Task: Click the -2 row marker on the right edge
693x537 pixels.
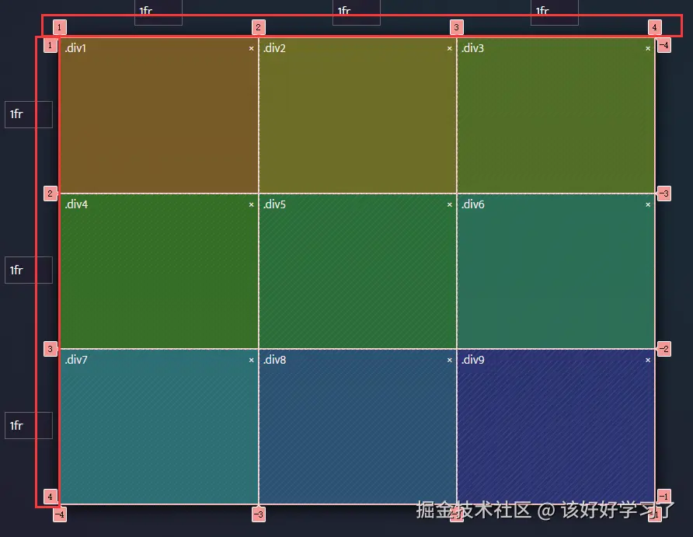Action: point(663,348)
